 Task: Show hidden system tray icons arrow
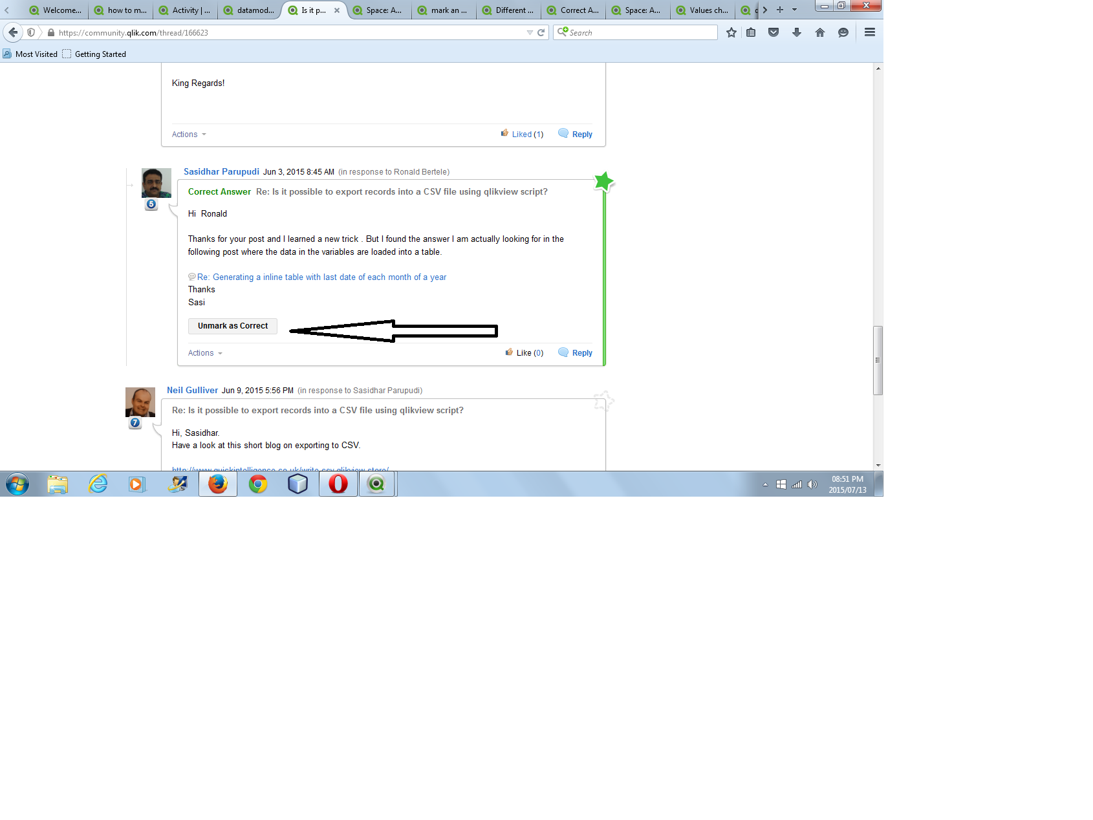coord(765,484)
